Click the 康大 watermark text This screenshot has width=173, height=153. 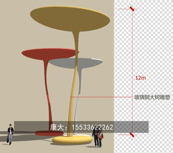tap(57, 128)
